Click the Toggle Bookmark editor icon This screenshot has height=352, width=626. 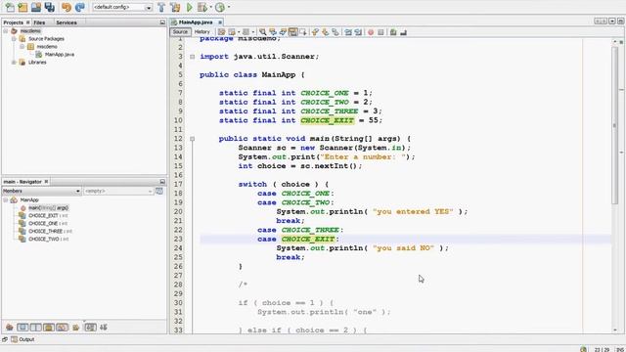335,32
